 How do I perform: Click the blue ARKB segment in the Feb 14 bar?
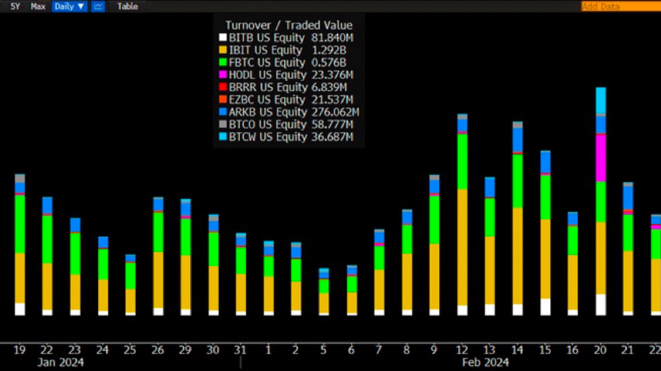tap(518, 140)
